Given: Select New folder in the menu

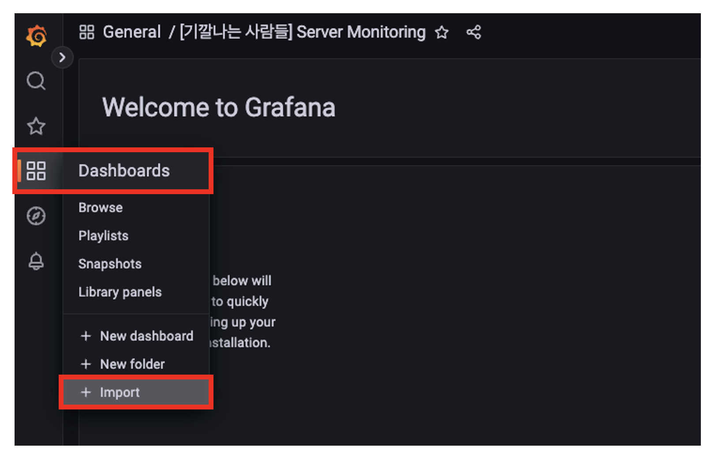Looking at the screenshot, I should pos(123,364).
